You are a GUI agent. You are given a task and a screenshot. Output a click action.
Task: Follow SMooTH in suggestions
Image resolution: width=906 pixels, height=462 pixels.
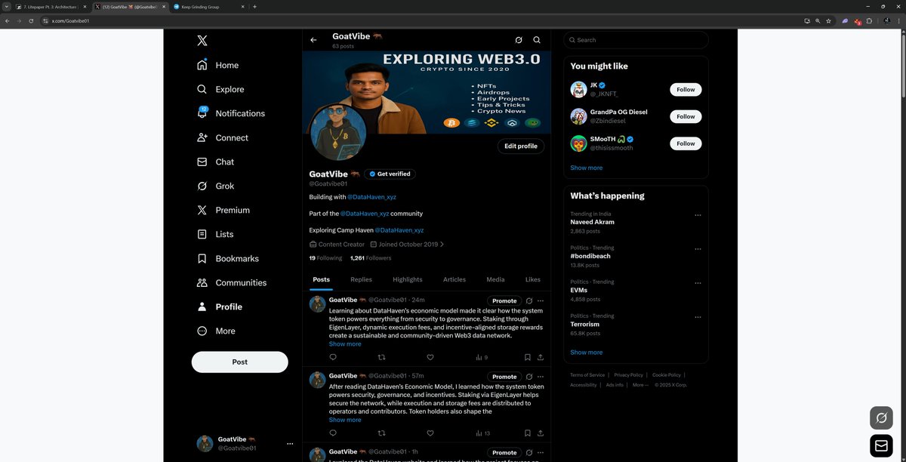(686, 143)
